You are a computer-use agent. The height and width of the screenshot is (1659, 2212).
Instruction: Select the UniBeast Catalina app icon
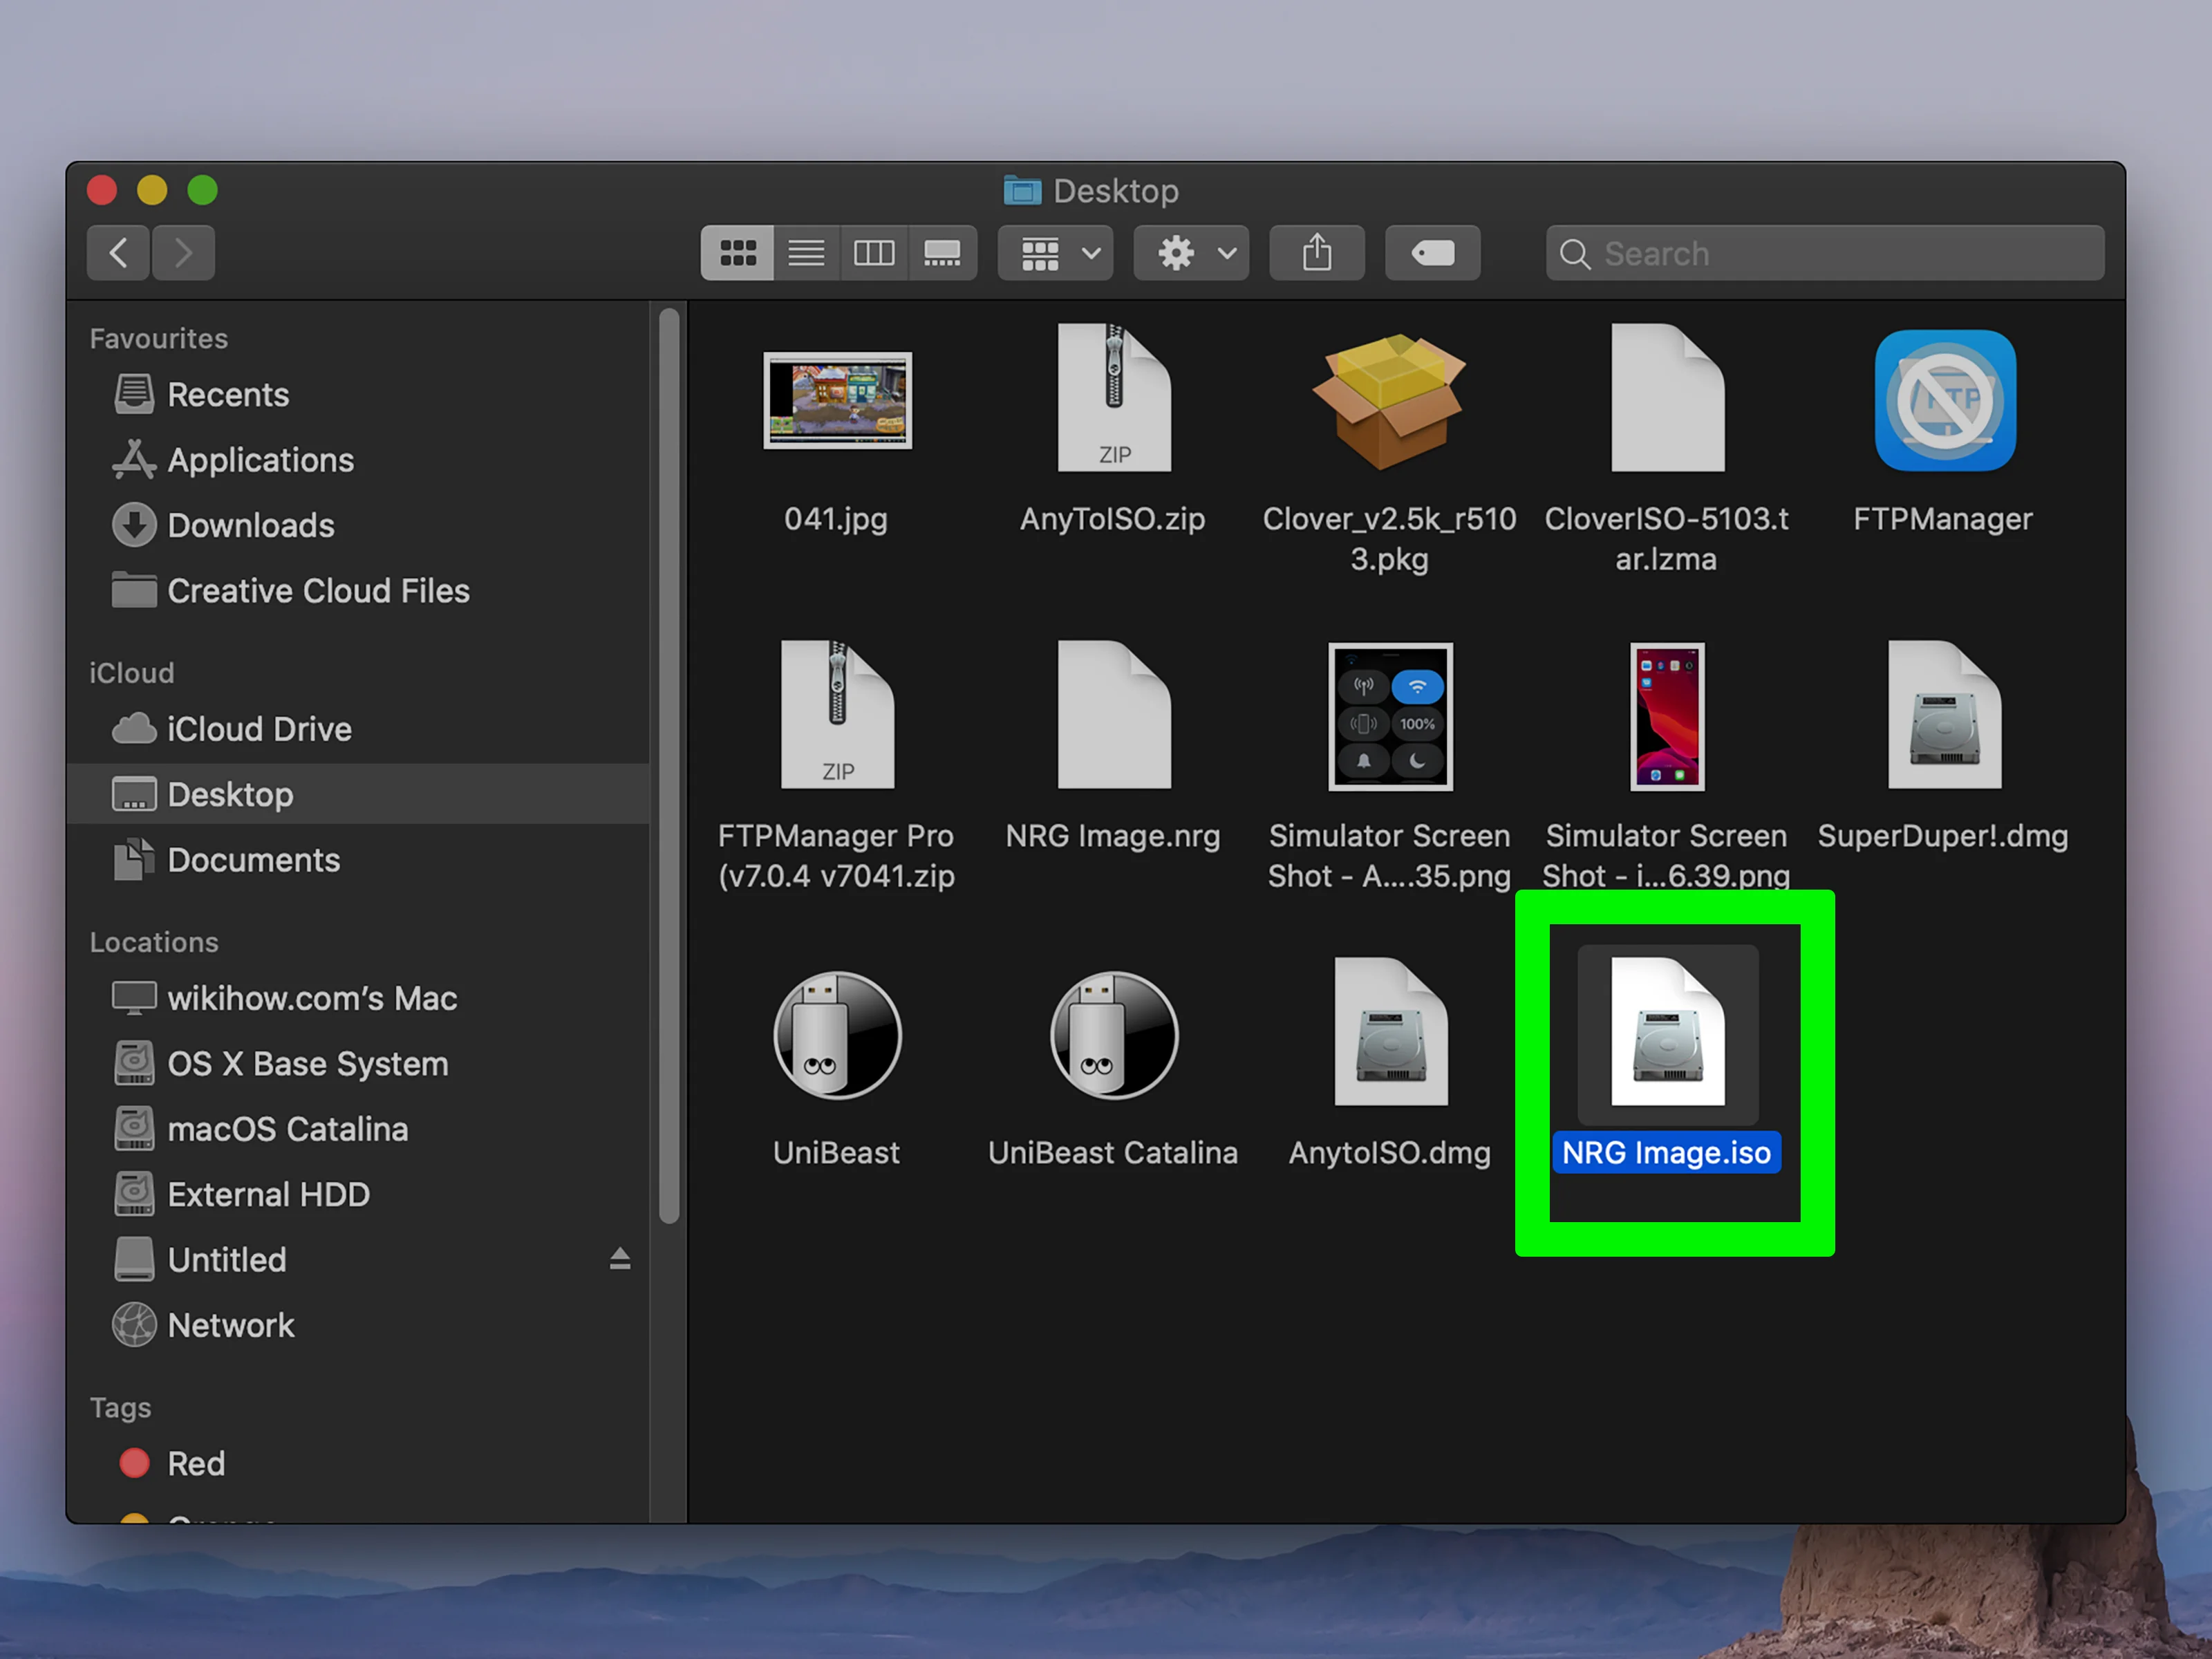coord(1114,1036)
